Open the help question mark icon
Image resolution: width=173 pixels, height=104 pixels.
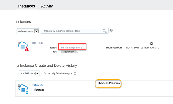click(111, 30)
